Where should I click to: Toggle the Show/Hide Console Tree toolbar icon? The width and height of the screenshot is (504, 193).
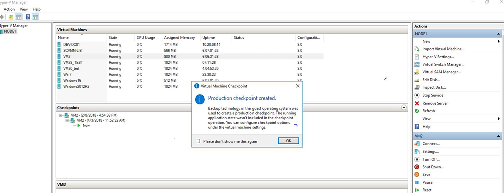pos(19,17)
